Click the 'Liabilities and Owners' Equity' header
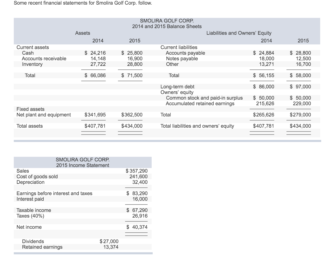The height and width of the screenshot is (263, 336). pyautogui.click(x=239, y=33)
